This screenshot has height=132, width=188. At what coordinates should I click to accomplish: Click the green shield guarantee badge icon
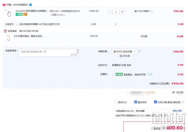click(x=21, y=15)
